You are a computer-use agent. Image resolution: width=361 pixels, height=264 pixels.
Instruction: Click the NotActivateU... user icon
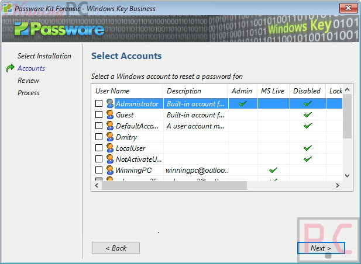click(x=110, y=159)
